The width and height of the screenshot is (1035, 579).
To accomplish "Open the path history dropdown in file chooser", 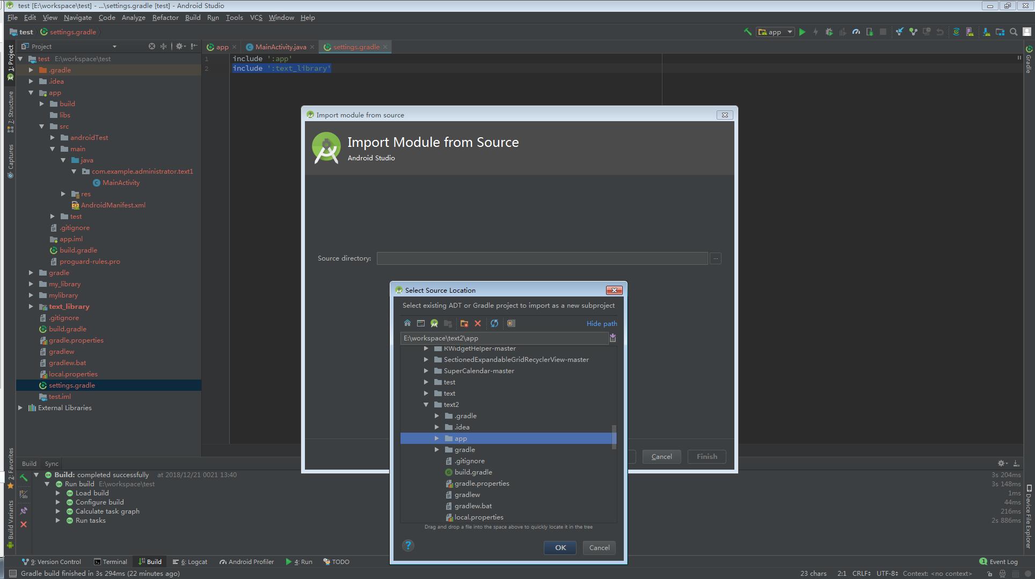I will pyautogui.click(x=613, y=338).
